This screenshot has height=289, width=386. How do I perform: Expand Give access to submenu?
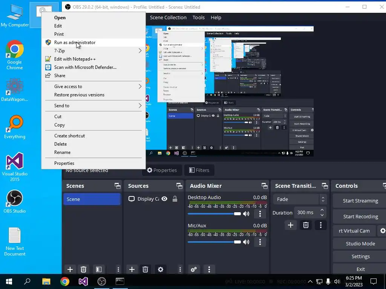93,86
